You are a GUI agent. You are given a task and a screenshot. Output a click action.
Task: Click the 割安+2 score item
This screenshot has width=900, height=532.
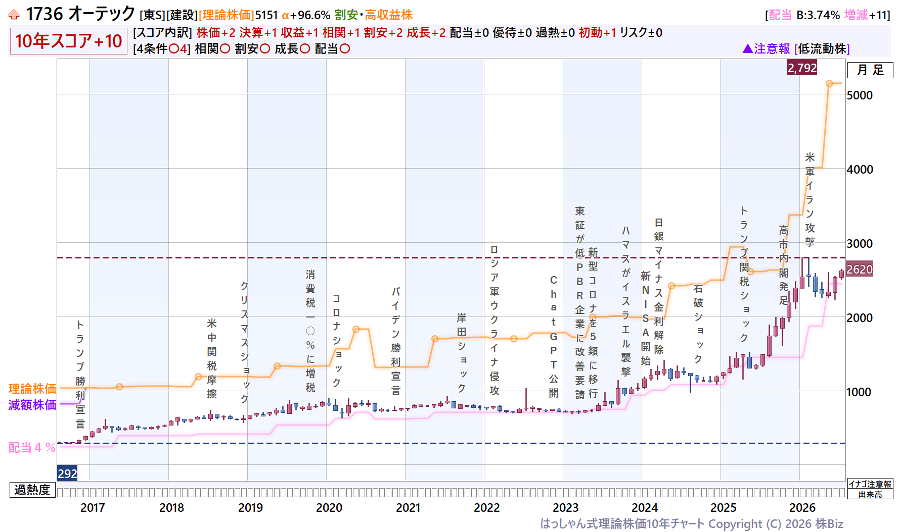383,33
